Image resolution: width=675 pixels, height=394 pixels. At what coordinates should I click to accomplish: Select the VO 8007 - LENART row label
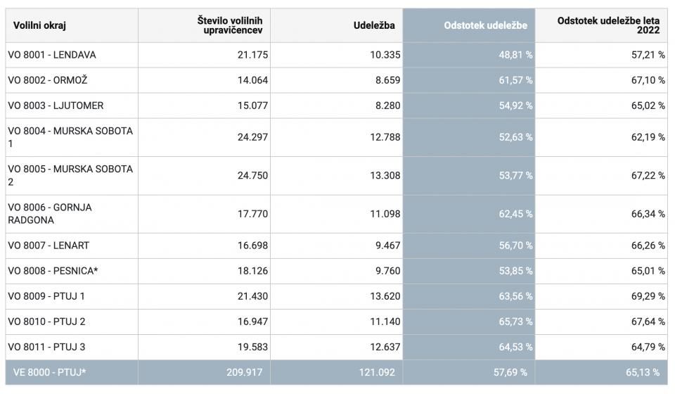coord(49,246)
